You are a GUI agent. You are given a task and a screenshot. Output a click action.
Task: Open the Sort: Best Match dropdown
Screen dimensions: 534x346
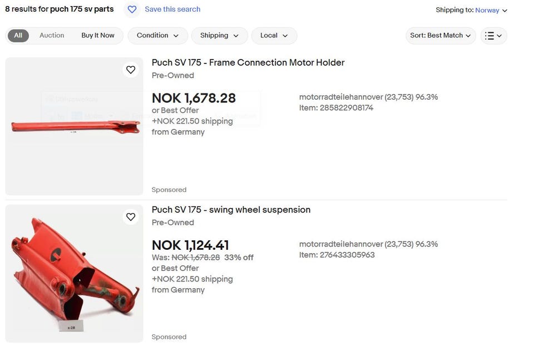[x=441, y=36]
